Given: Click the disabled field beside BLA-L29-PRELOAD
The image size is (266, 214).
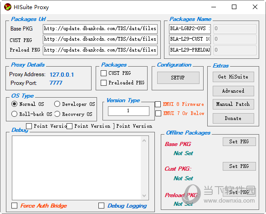Looking at the screenshot, I should 235,50.
